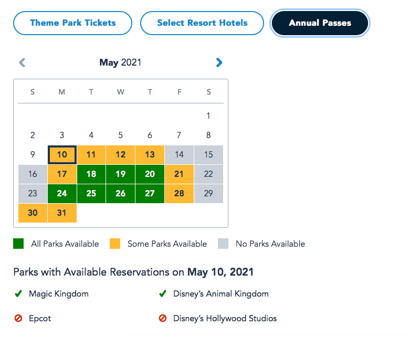Pick May 21 in the calendar
The width and height of the screenshot is (410, 337).
179,174
